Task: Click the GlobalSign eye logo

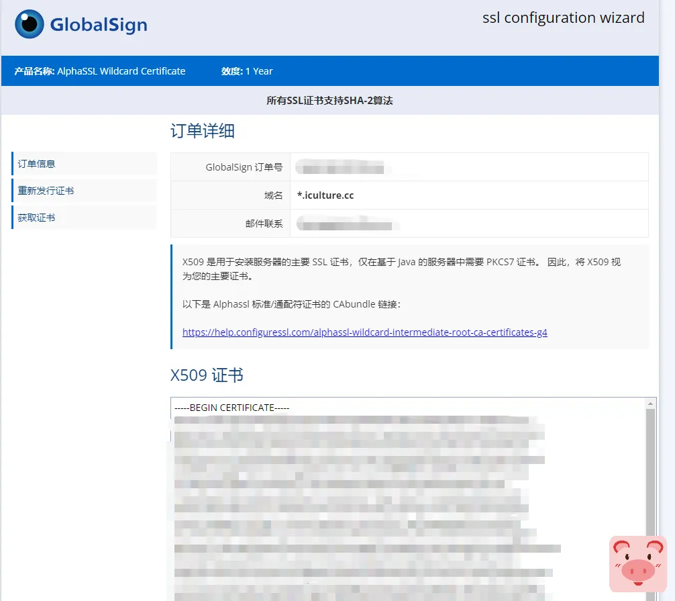Action: [x=30, y=24]
